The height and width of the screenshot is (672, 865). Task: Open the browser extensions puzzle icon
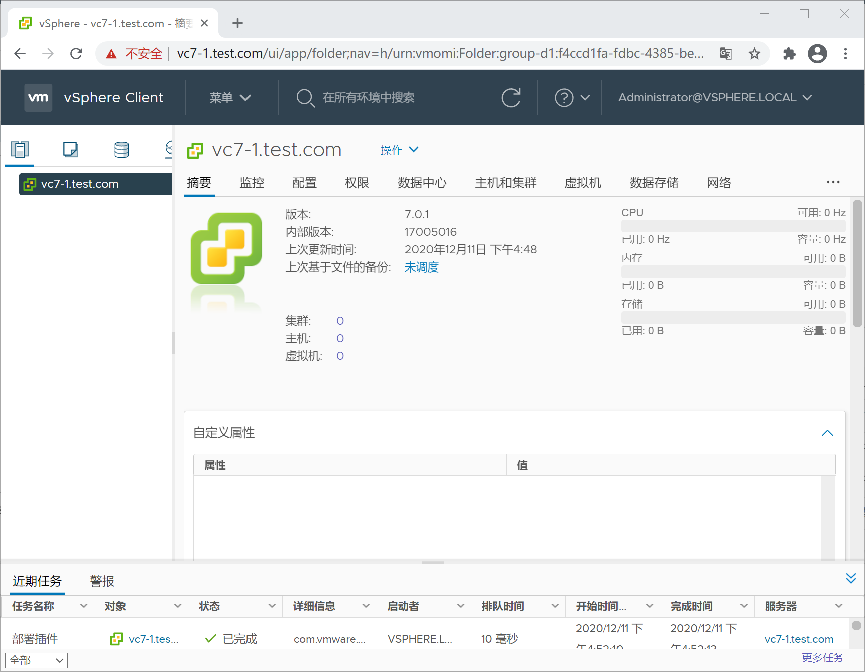tap(789, 53)
